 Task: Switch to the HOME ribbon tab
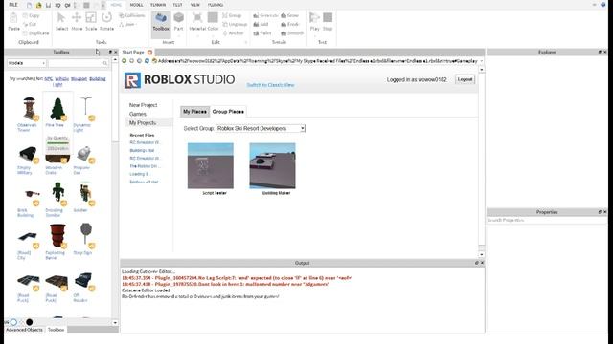pos(116,5)
